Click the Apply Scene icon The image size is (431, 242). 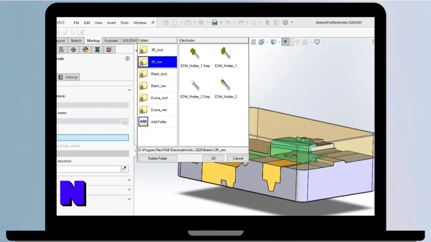pyautogui.click(x=305, y=42)
